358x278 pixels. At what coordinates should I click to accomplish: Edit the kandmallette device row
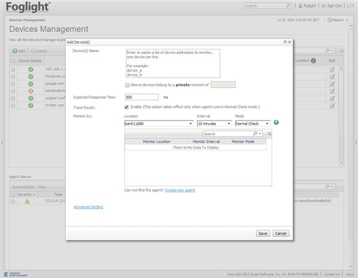pyautogui.click(x=332, y=91)
